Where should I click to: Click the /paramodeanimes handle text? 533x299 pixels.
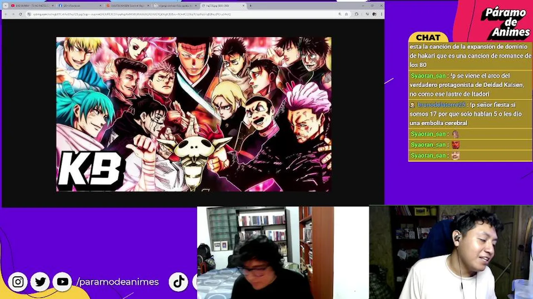117,282
